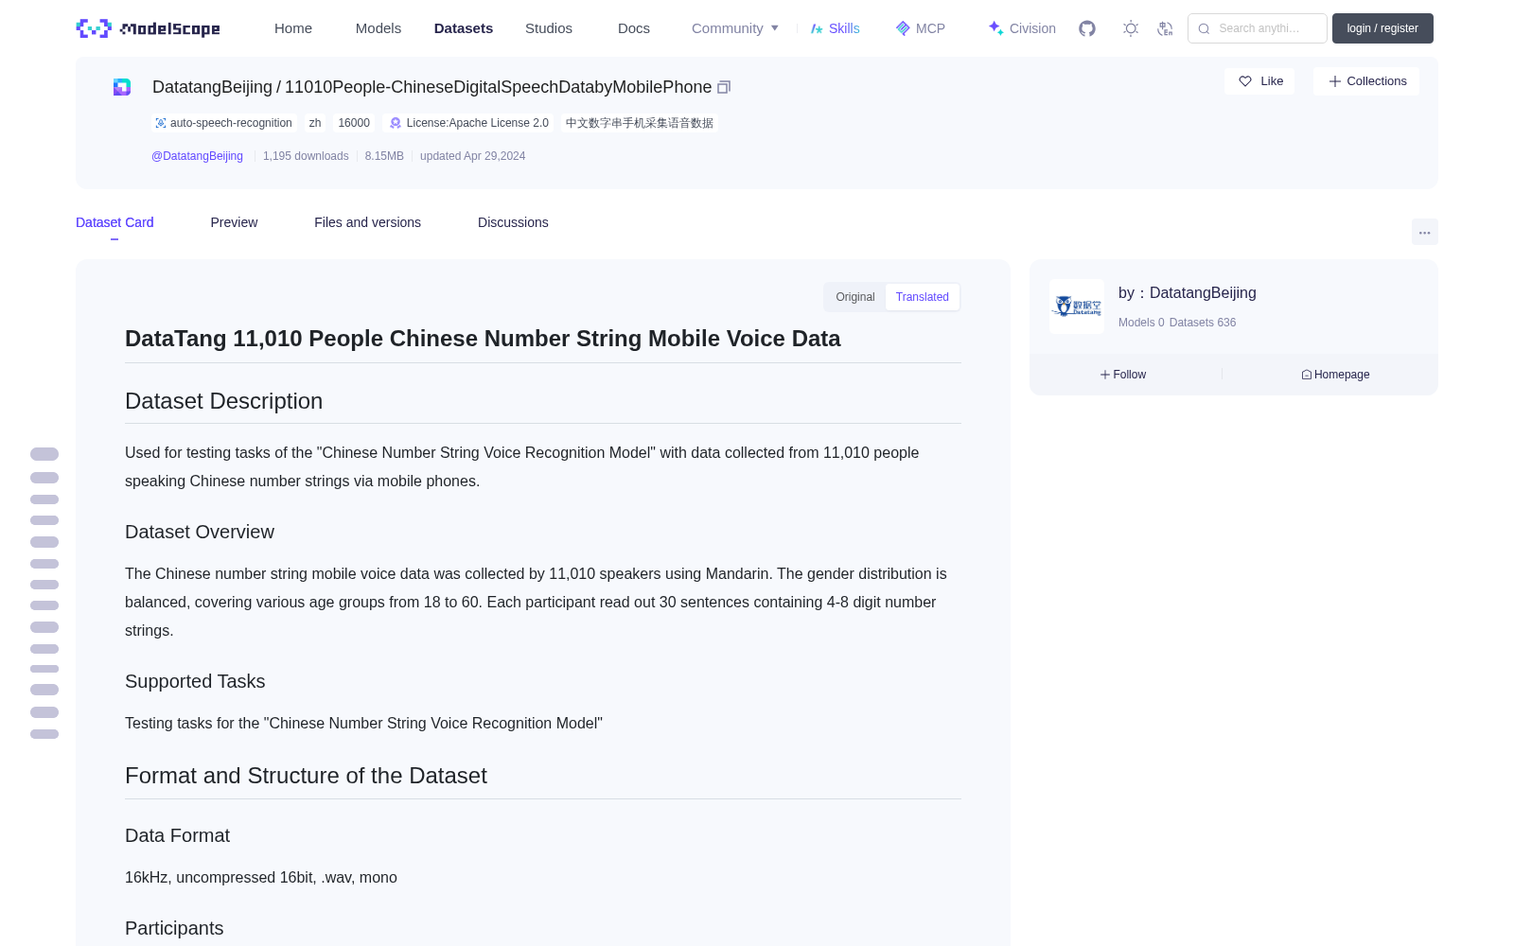Image resolution: width=1514 pixels, height=946 pixels.
Task: Open the three-dot more options button
Action: click(x=1425, y=232)
